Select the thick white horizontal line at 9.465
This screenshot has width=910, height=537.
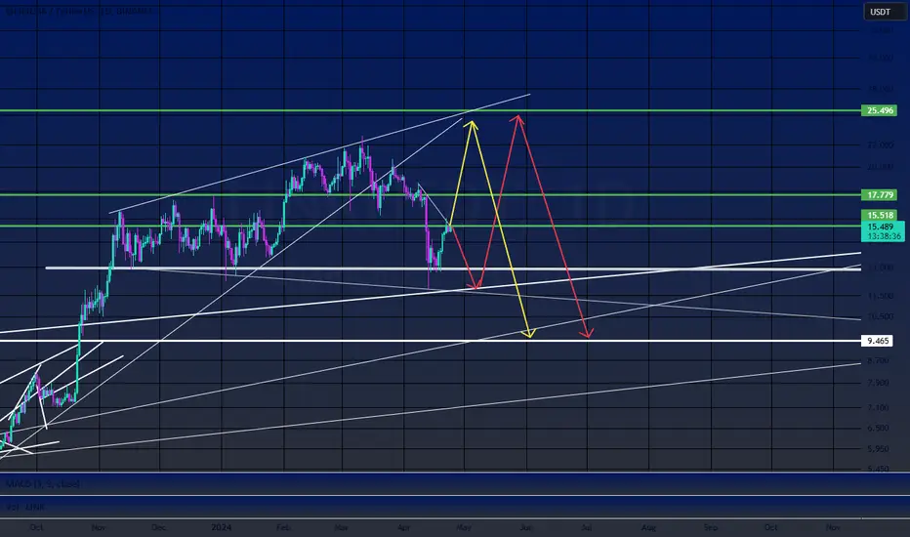pyautogui.click(x=430, y=341)
